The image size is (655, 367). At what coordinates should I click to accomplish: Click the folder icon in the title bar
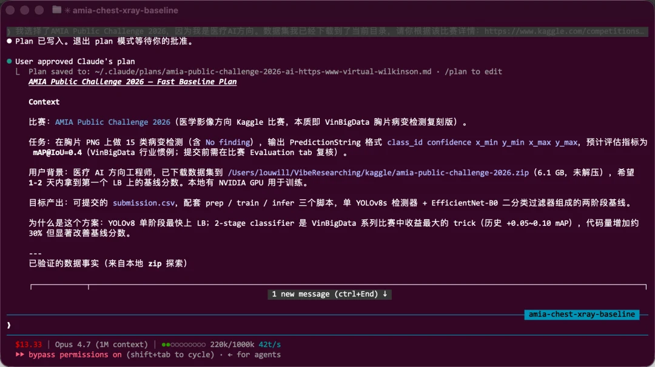[x=57, y=10]
